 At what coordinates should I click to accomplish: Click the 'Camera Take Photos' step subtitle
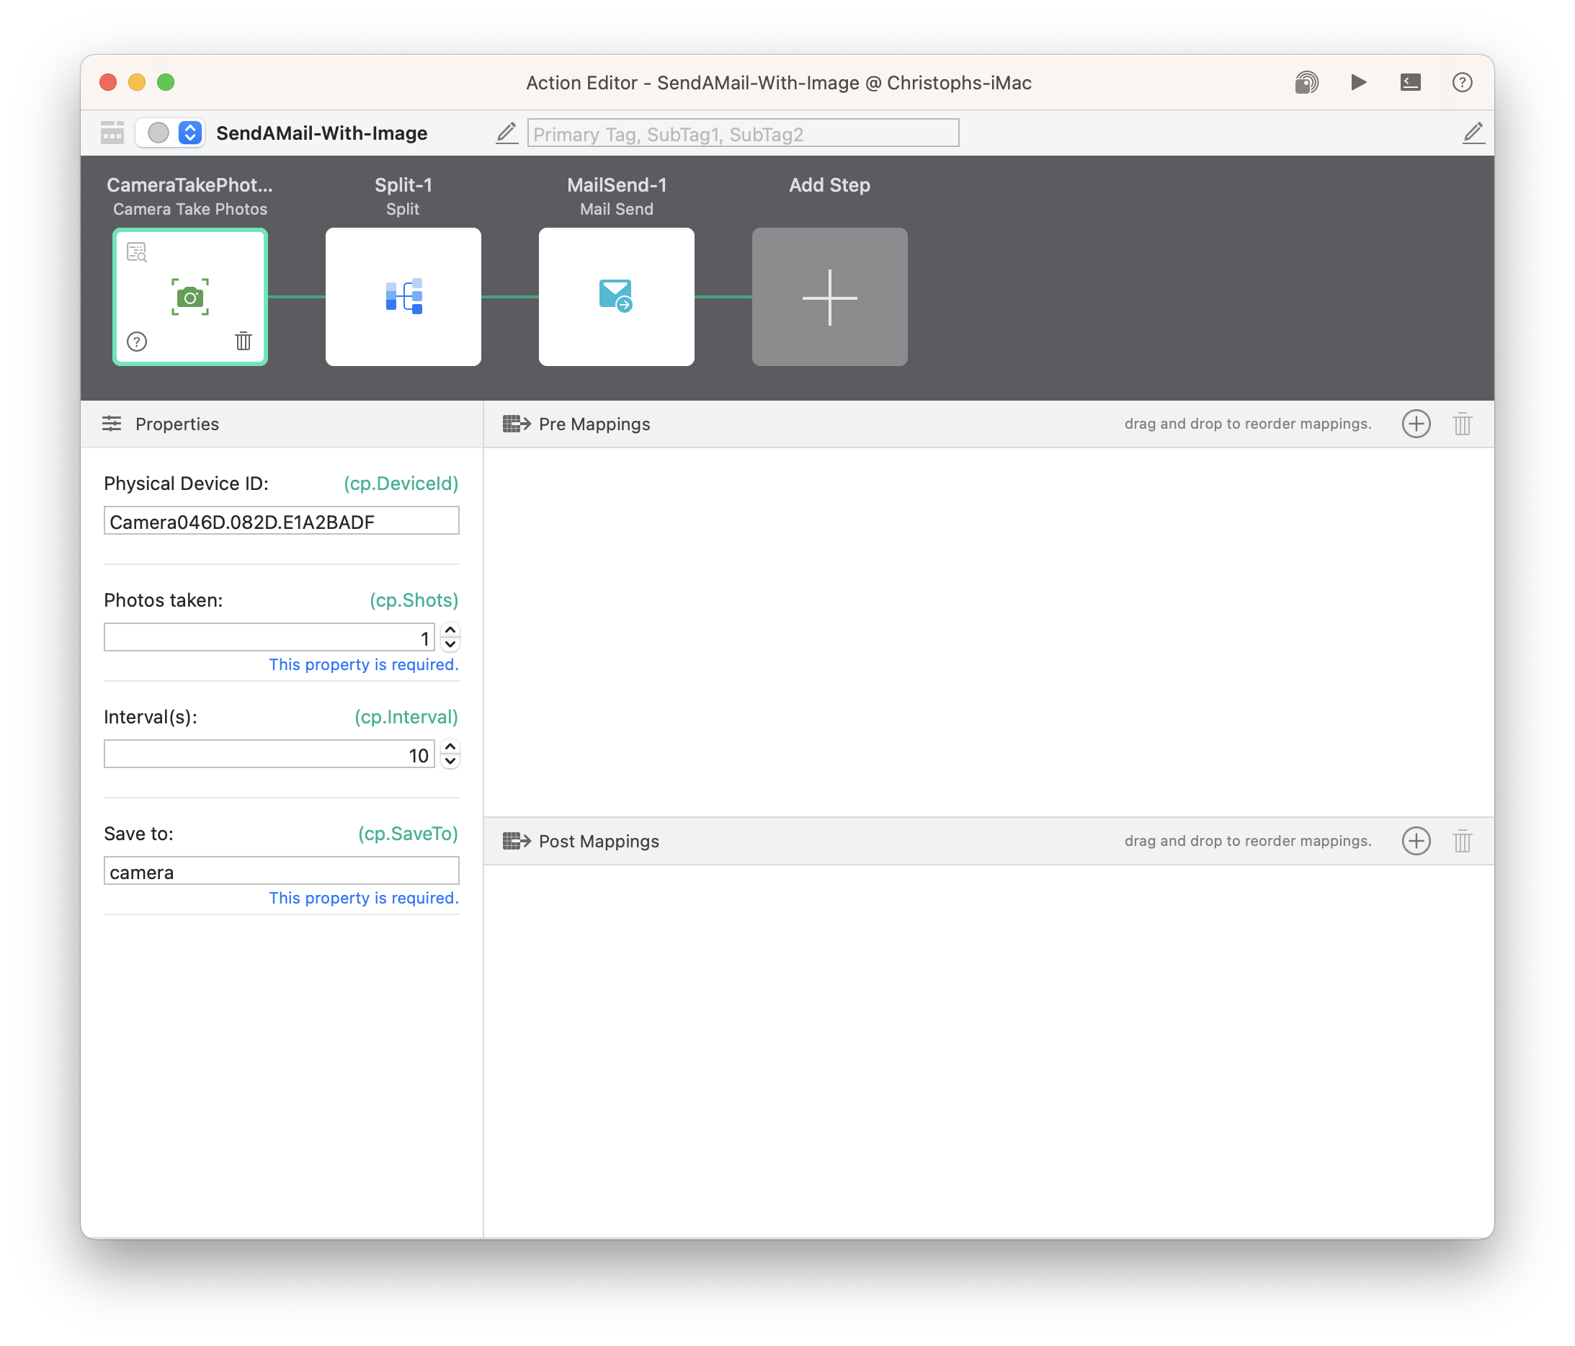(x=190, y=209)
